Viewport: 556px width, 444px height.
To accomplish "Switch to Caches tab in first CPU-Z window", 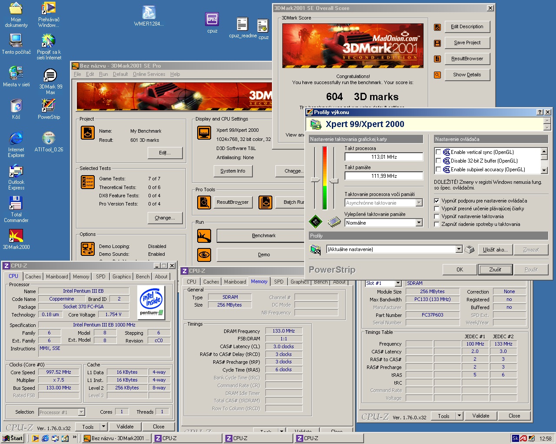I will [x=33, y=277].
